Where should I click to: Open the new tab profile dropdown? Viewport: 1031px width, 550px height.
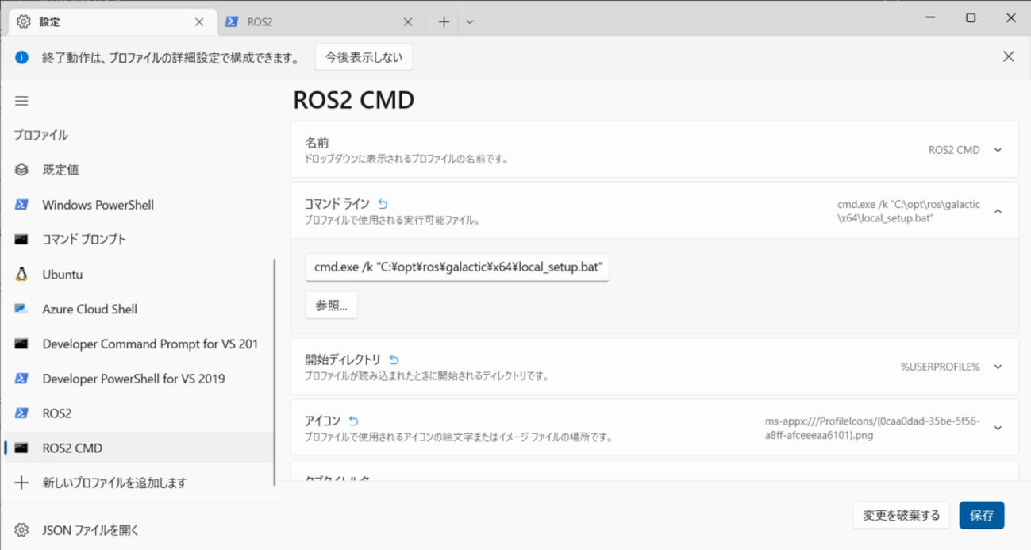(470, 22)
